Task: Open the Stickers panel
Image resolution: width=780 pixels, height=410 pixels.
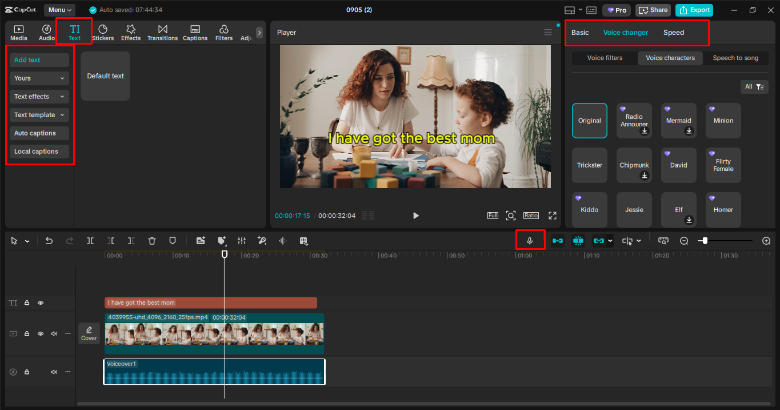Action: (x=103, y=32)
